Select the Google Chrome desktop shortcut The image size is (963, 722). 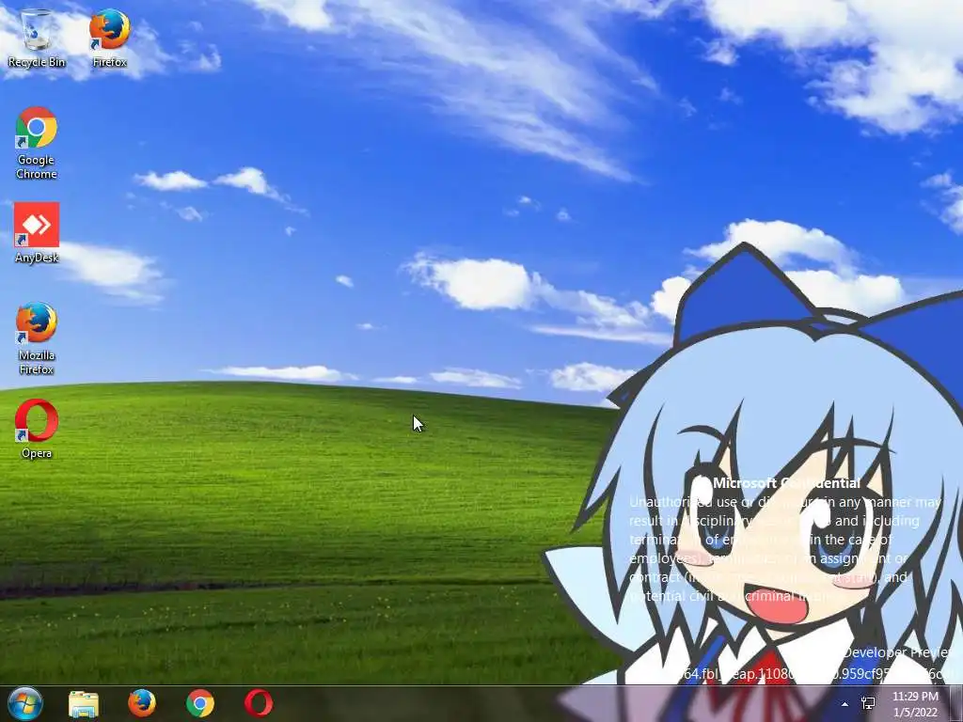pyautogui.click(x=37, y=143)
